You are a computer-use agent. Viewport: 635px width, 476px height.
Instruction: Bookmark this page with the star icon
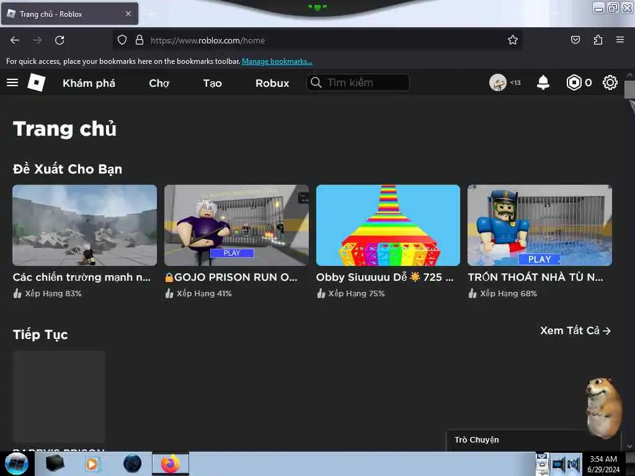[513, 40]
